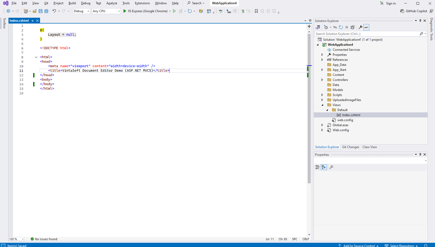Open the Build menu
Viewport: 435px width, 247px height.
[x=72, y=3]
